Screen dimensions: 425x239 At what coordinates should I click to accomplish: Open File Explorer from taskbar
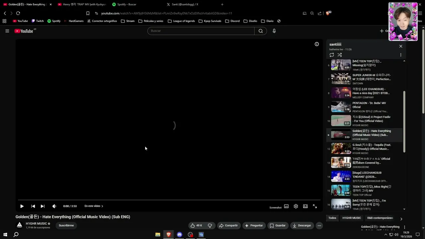coord(158,234)
